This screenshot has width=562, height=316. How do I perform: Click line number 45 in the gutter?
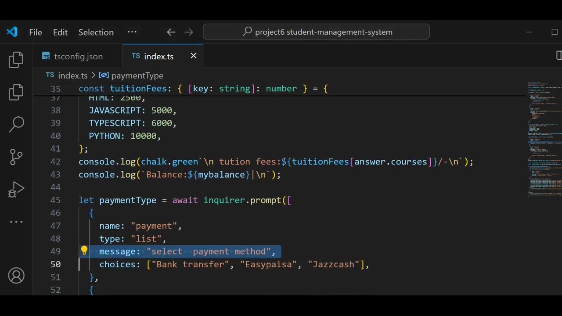[55, 200]
